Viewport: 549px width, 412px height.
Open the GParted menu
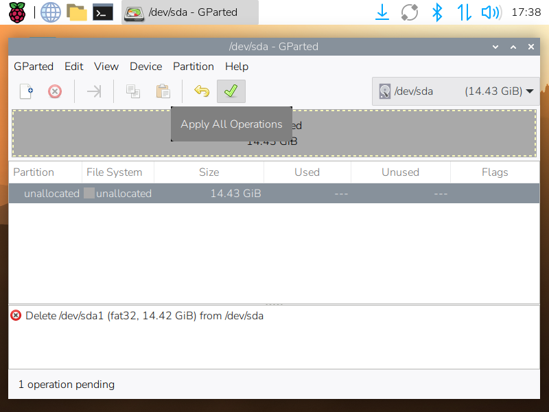tap(34, 67)
